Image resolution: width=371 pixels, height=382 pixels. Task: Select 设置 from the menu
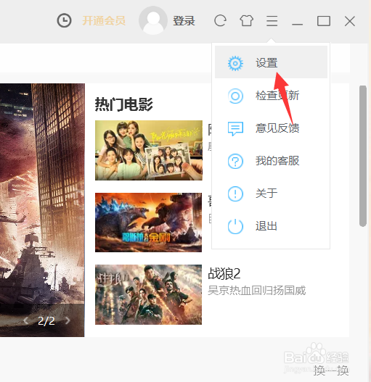coord(271,62)
